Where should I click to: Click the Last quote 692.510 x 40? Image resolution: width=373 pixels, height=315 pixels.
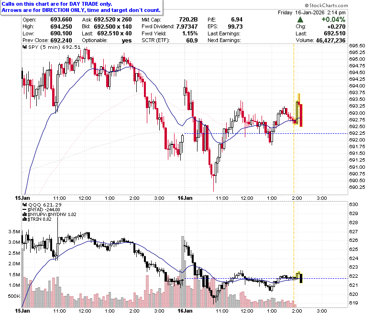pos(114,33)
